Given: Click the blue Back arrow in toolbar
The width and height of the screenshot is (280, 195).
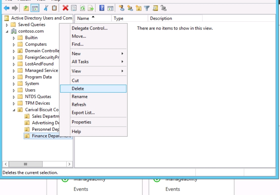Looking at the screenshot, I should (x=7, y=8).
